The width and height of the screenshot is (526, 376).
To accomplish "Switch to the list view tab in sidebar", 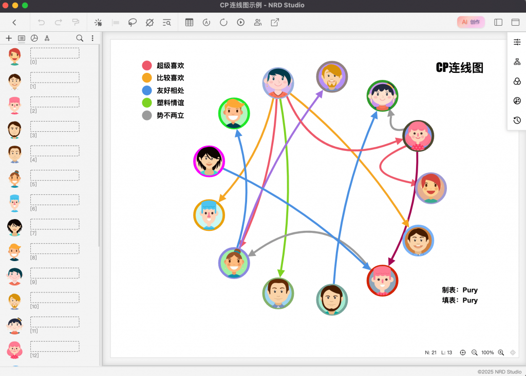I will pyautogui.click(x=22, y=38).
